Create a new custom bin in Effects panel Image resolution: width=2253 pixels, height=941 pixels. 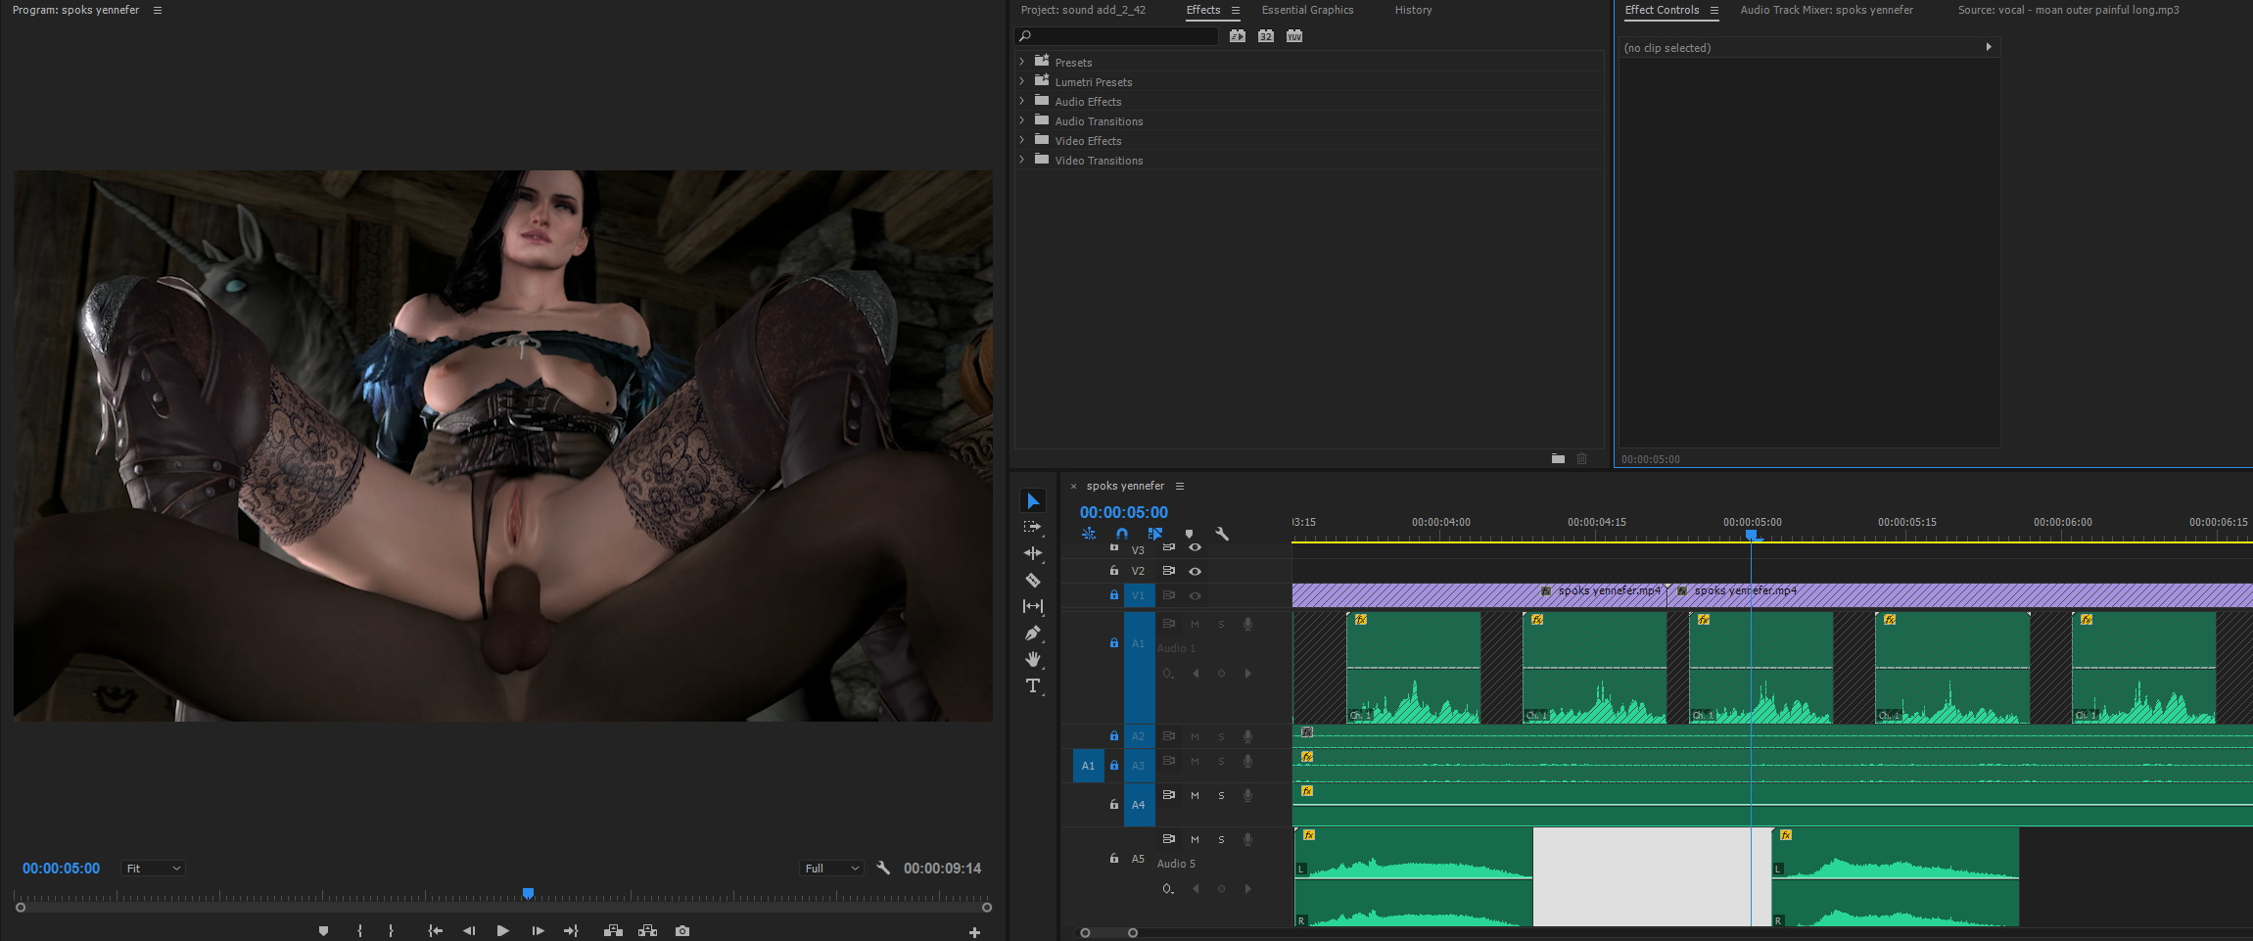1558,458
